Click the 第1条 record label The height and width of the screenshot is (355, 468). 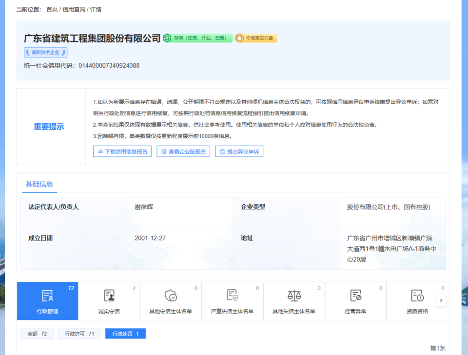pyautogui.click(x=438, y=348)
